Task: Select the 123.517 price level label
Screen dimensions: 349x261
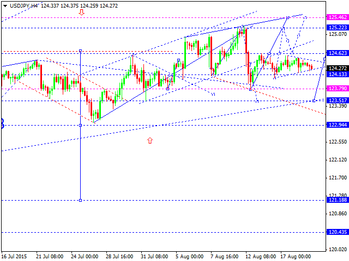Action: tap(338, 100)
